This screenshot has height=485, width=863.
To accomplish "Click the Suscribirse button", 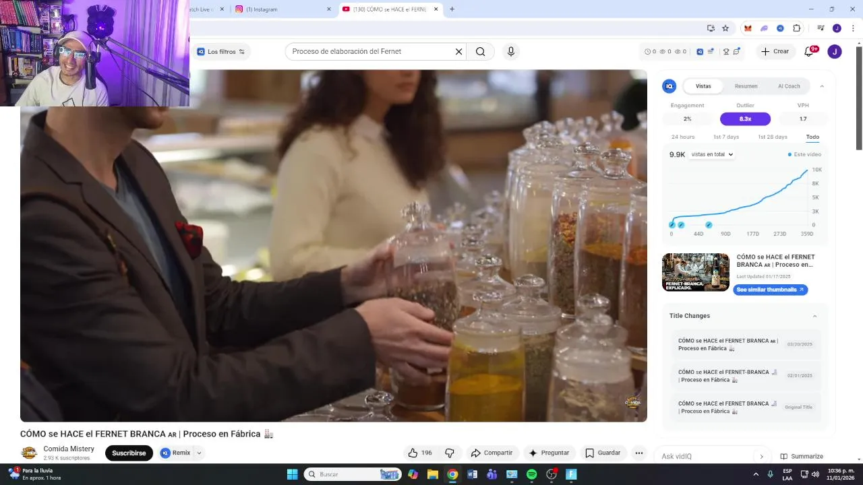I will point(129,453).
